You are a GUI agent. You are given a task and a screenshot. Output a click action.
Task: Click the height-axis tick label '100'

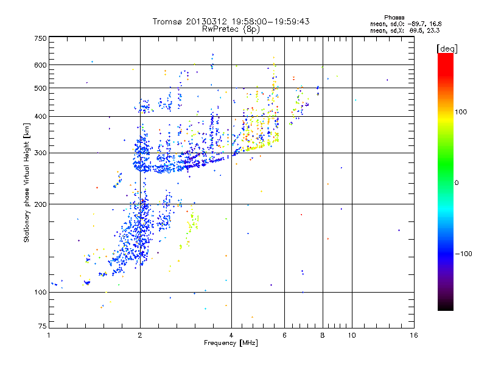pyautogui.click(x=40, y=292)
